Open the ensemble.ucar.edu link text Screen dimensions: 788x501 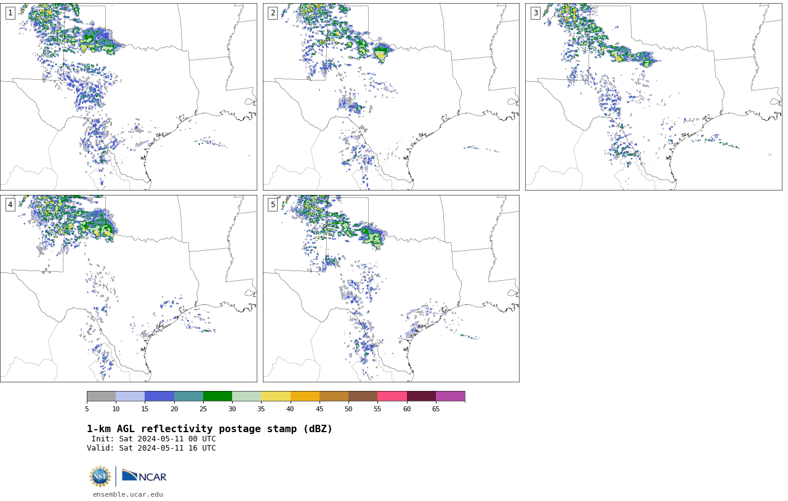tap(128, 494)
